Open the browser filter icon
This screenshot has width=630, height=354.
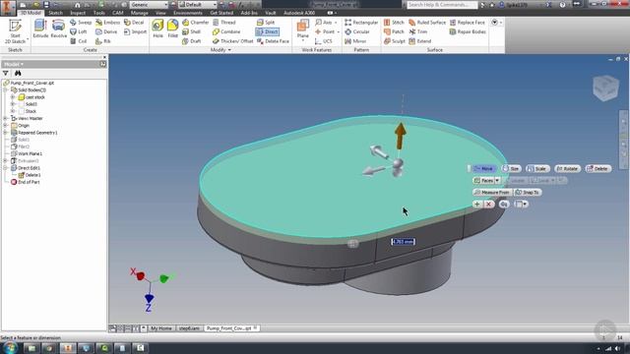click(6, 73)
